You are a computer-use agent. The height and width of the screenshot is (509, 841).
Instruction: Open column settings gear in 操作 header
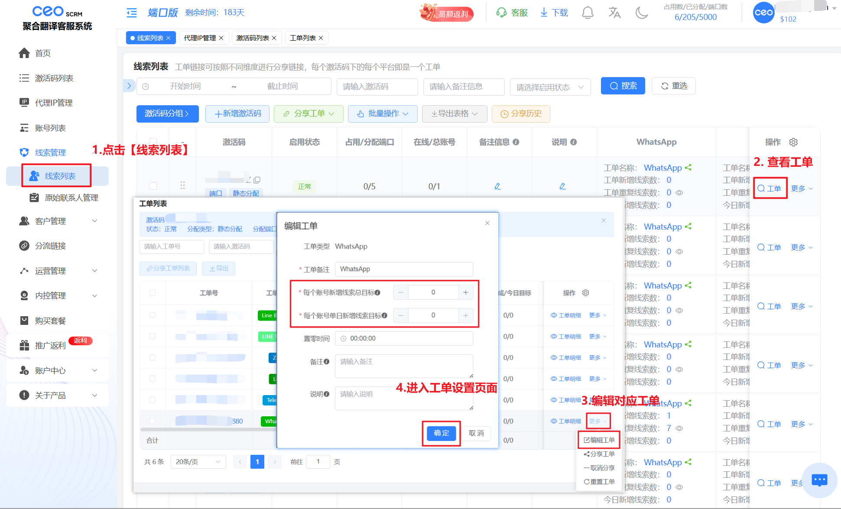793,142
